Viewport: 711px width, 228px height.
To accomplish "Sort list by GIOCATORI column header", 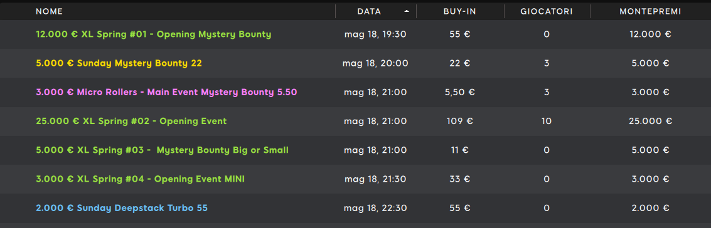I will (x=547, y=11).
